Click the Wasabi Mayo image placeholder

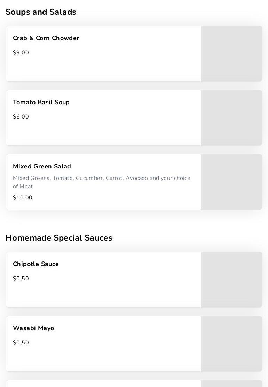(x=231, y=344)
